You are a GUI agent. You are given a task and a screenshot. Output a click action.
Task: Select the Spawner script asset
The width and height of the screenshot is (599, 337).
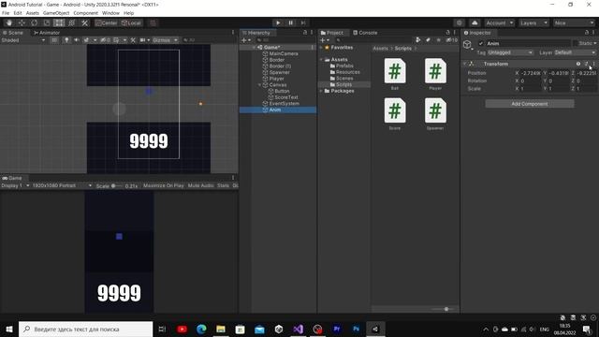435,114
